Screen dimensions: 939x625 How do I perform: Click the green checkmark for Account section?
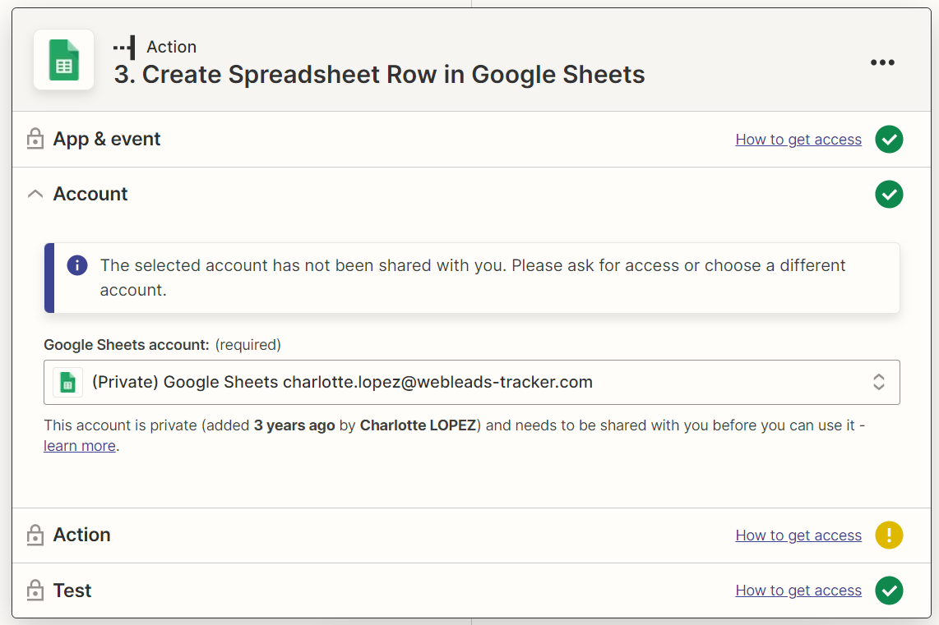tap(889, 195)
